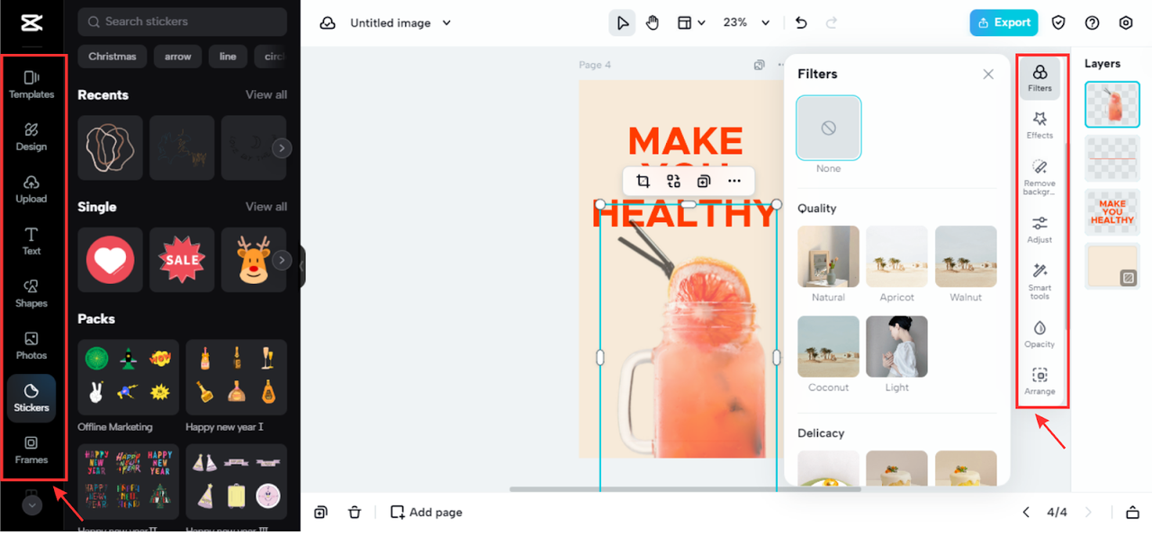Image resolution: width=1152 pixels, height=535 pixels.
Task: Select the line tag chip
Action: (228, 56)
